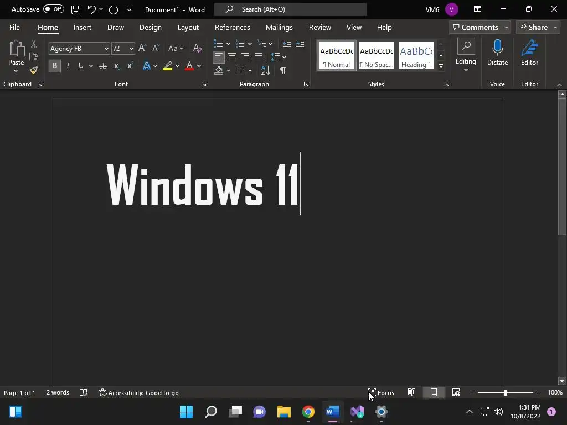The height and width of the screenshot is (425, 567).
Task: Toggle Align Left paragraph button
Action: pos(218,57)
